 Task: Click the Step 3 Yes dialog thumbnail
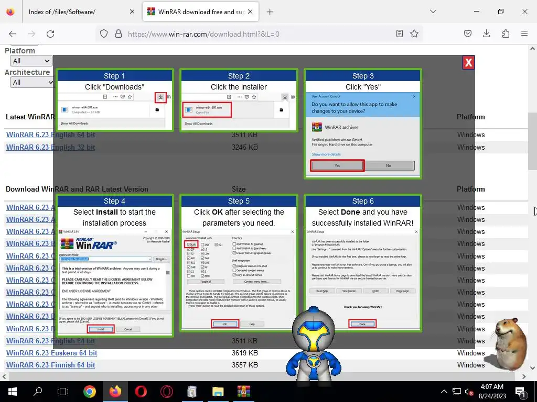pos(363,124)
